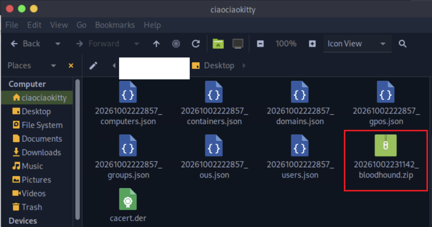This screenshot has width=432, height=227.
Task: Click the 20261002222857_gpos.json filename label
Action: pyautogui.click(x=386, y=116)
